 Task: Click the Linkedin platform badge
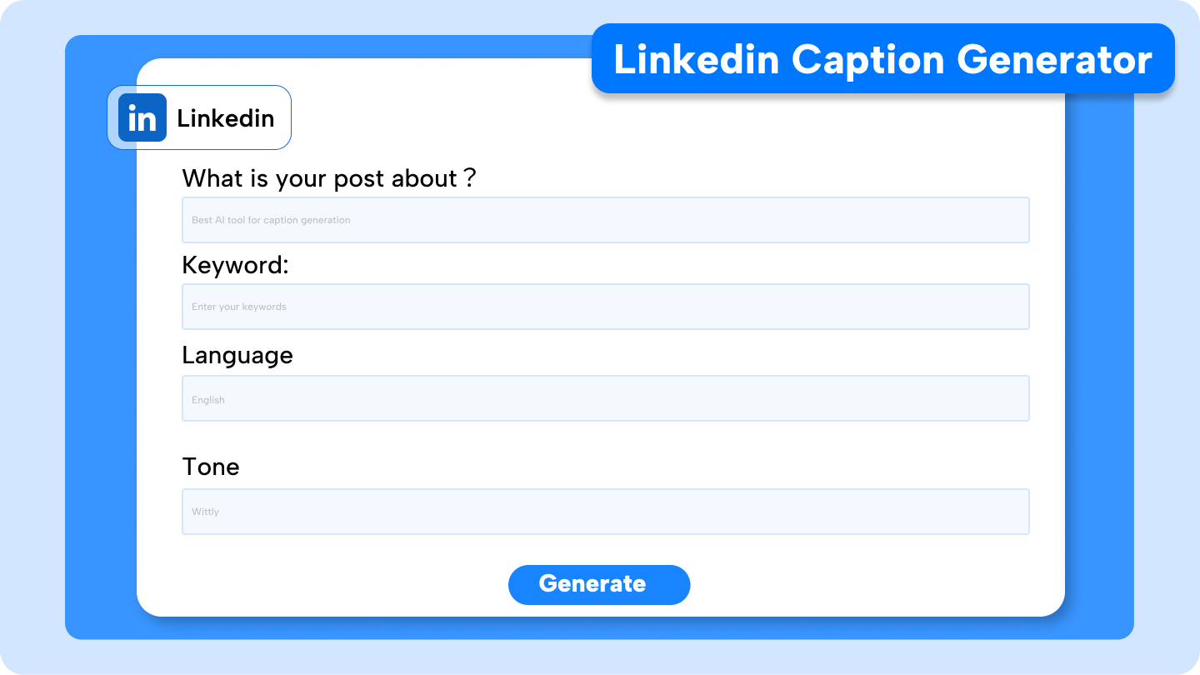pos(198,117)
